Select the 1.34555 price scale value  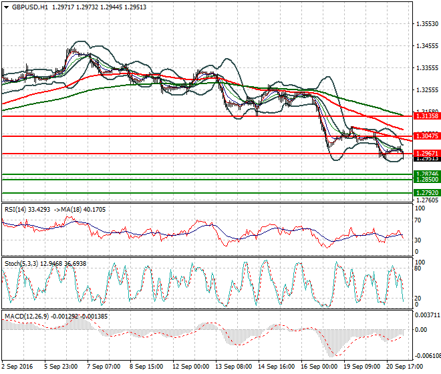427,46
